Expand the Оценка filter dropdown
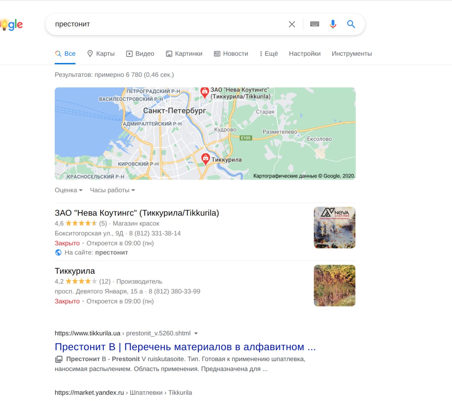Viewport: 452px width, 401px height. 69,190
